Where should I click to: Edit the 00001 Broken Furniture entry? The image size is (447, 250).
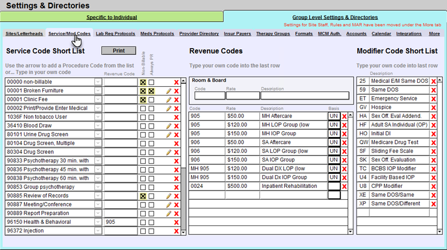[168, 91]
